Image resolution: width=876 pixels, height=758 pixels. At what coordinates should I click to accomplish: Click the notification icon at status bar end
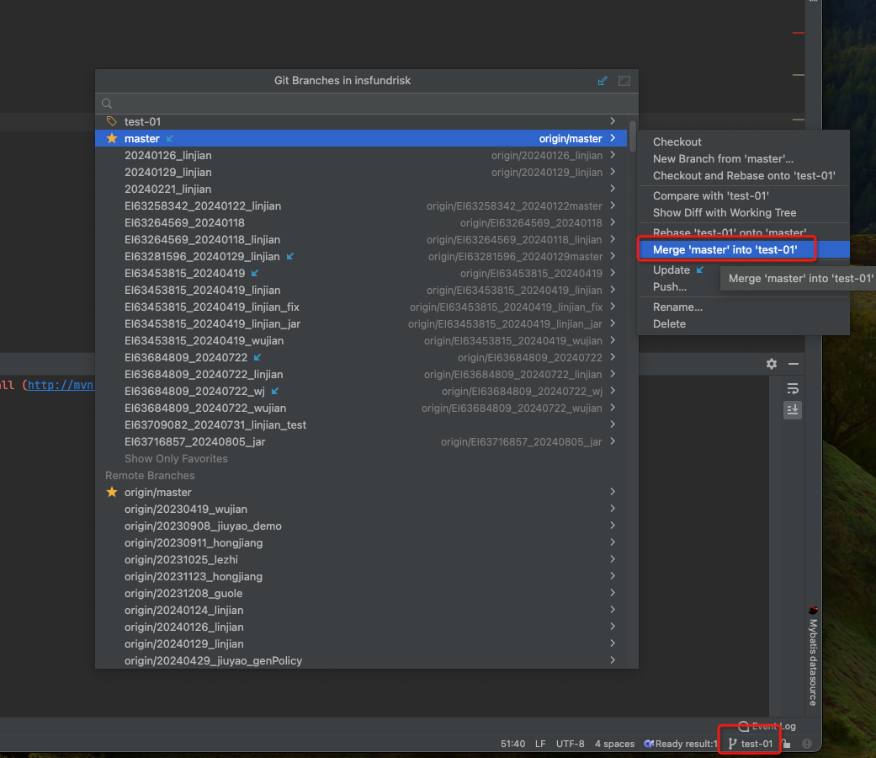[807, 744]
